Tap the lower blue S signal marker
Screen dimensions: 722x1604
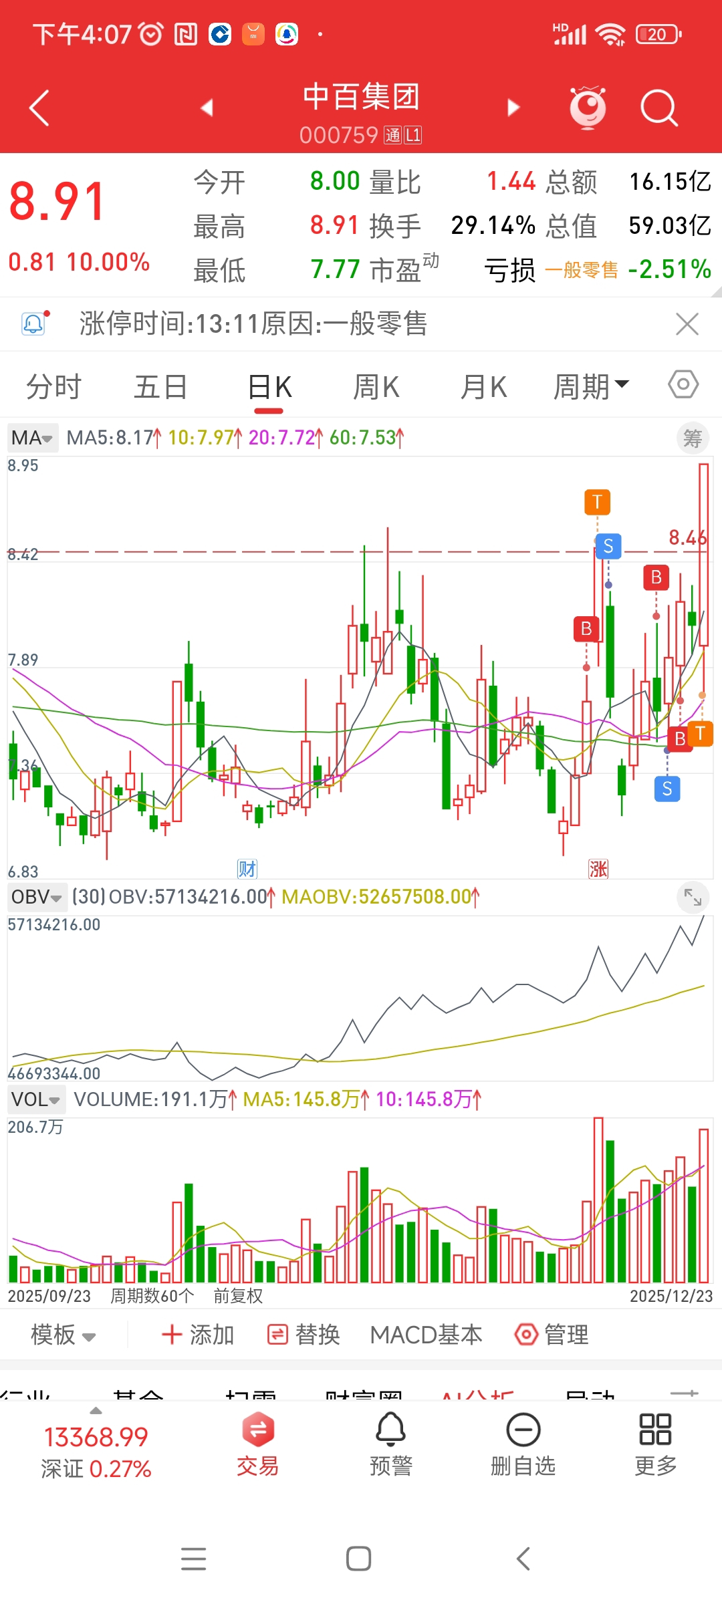click(667, 789)
